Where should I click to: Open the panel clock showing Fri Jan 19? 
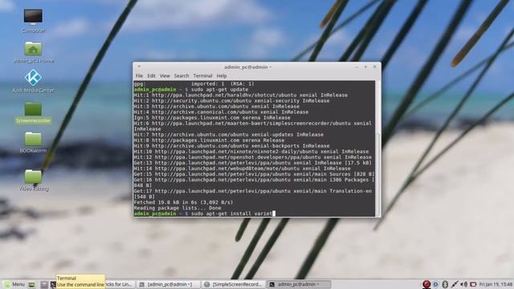click(496, 284)
